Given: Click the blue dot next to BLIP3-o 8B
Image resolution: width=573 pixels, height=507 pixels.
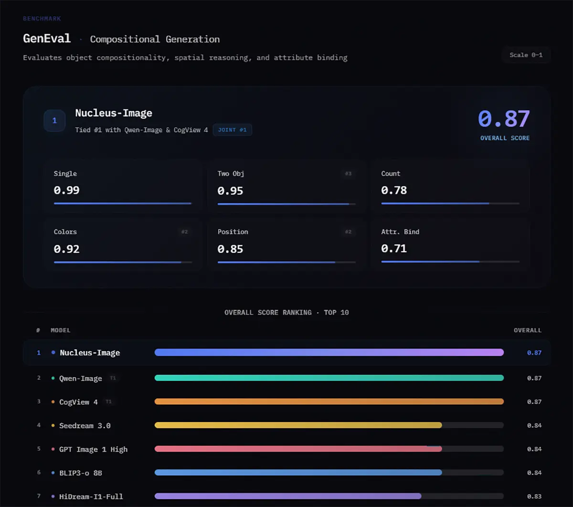Looking at the screenshot, I should (53, 473).
